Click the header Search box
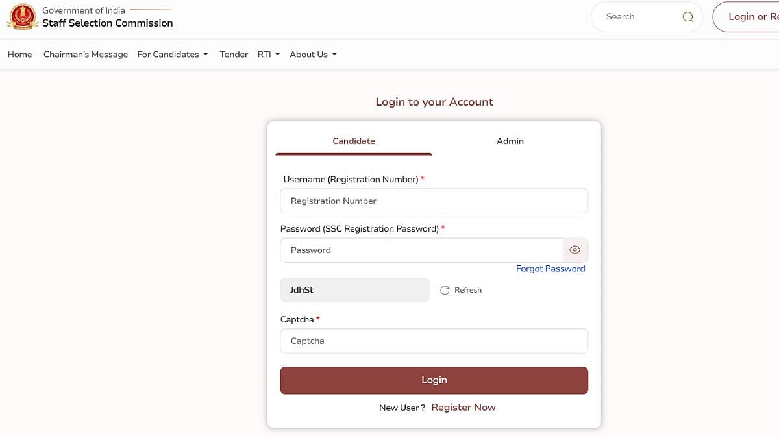779x438 pixels. point(636,17)
